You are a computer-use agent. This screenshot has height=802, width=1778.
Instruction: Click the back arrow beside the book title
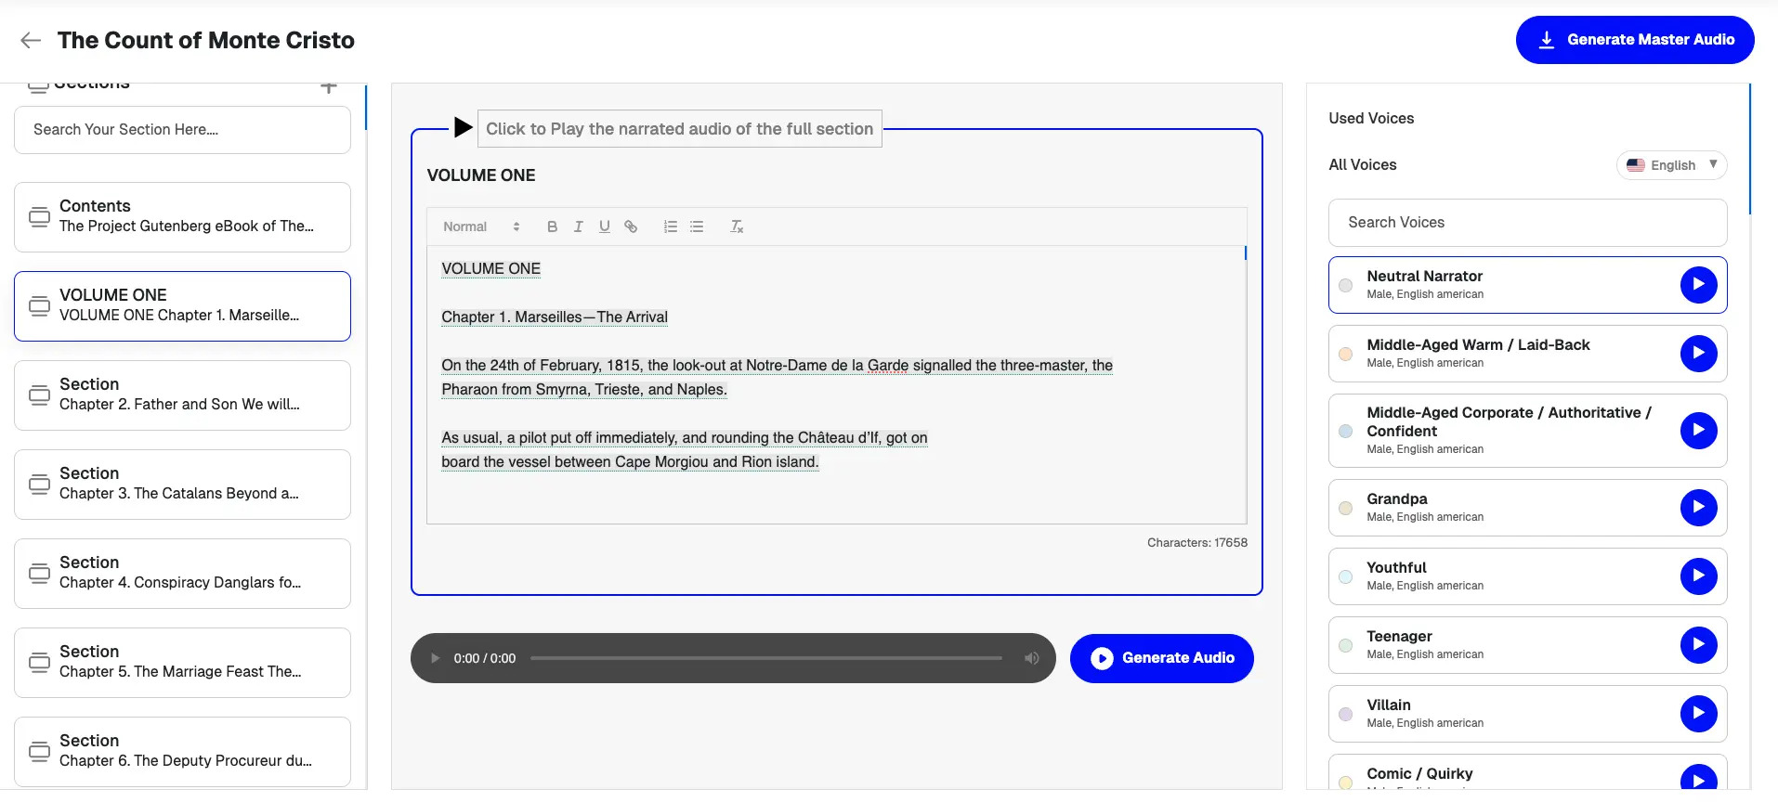(31, 40)
